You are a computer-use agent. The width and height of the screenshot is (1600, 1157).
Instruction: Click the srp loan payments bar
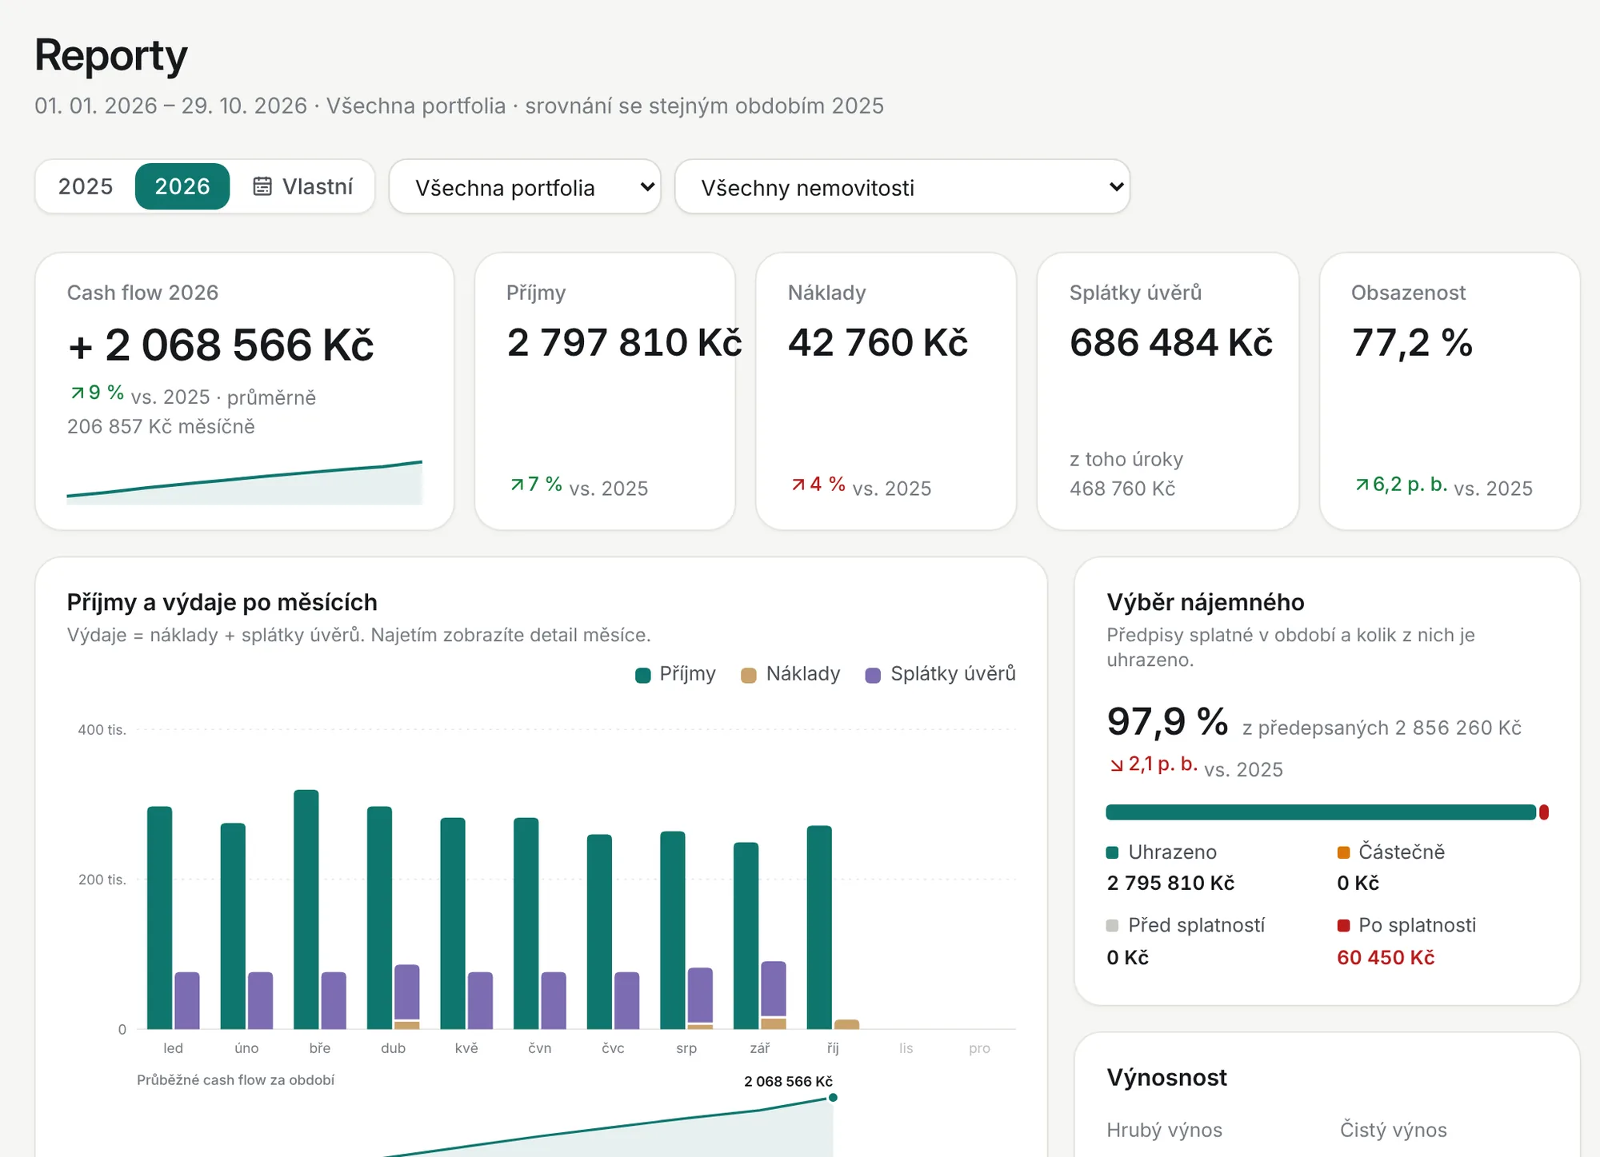[700, 995]
